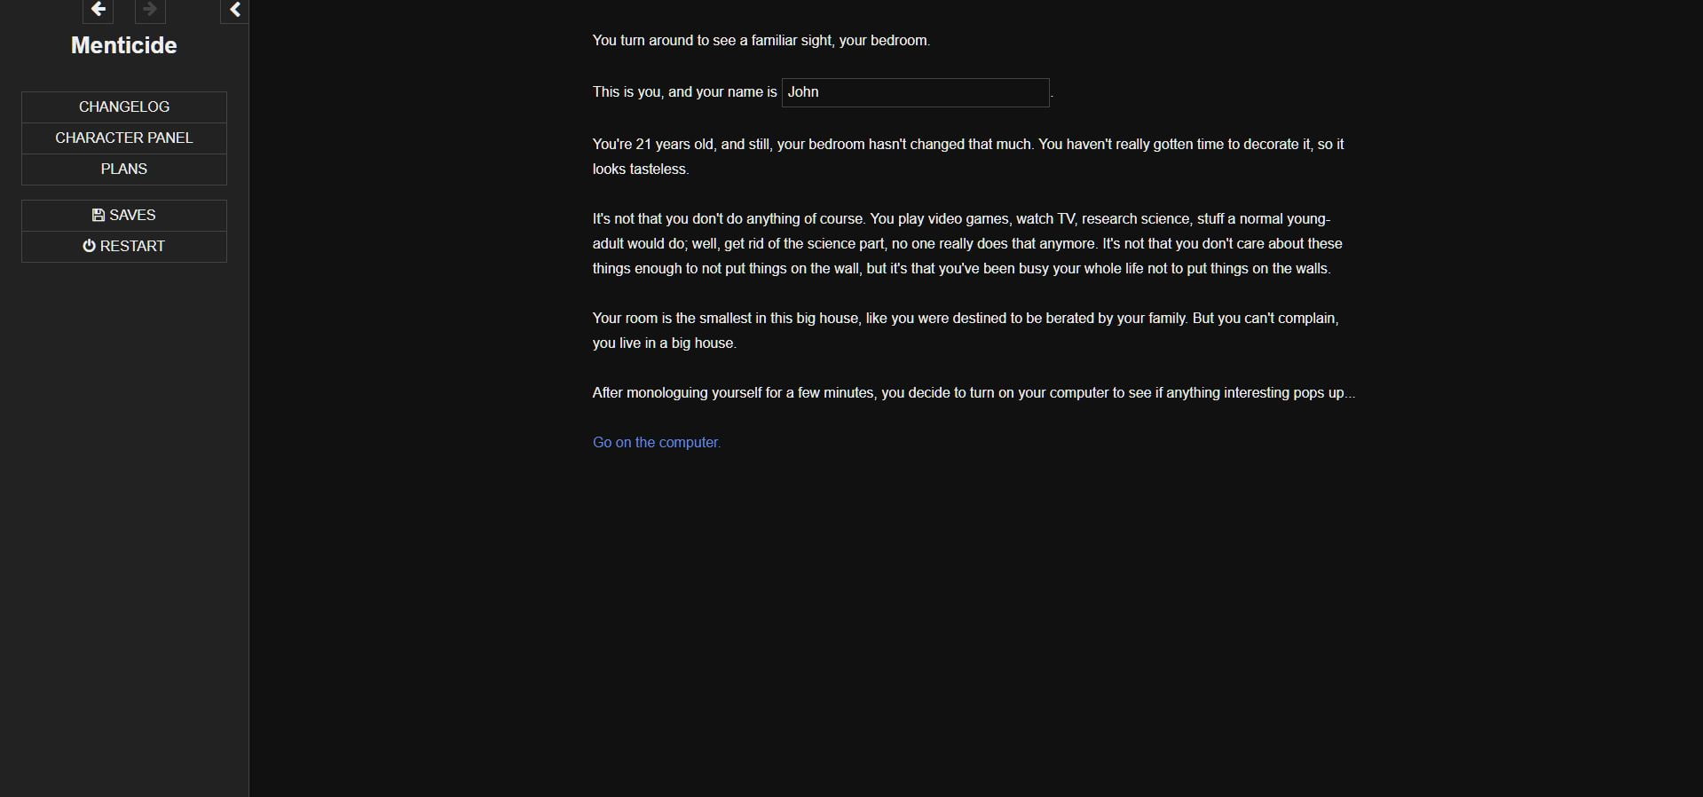Open the Character Panel
Viewport: 1703px width, 797px height.
(x=124, y=138)
